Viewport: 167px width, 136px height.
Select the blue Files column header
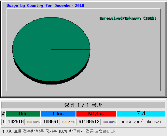pos(58,114)
